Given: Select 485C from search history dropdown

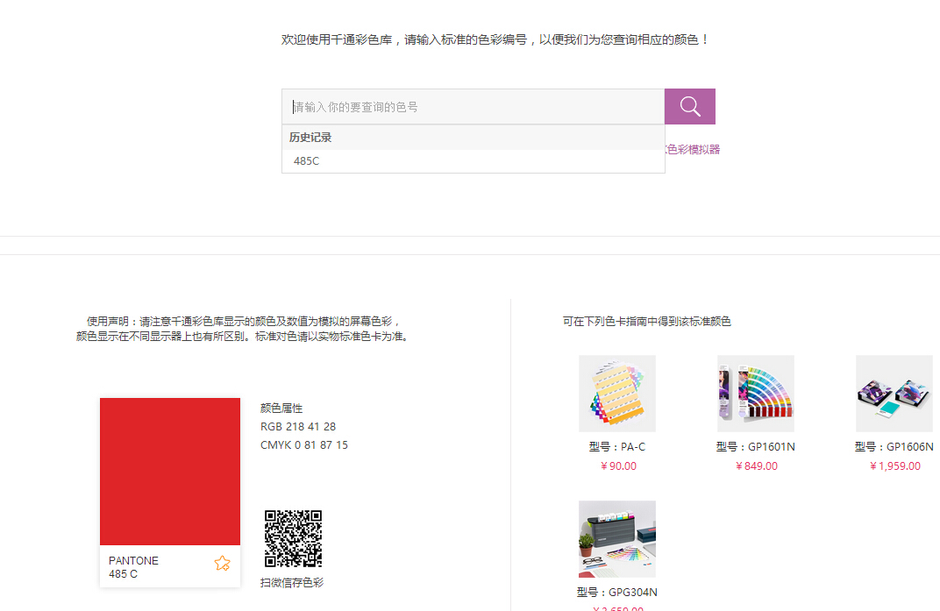Looking at the screenshot, I should [x=307, y=161].
